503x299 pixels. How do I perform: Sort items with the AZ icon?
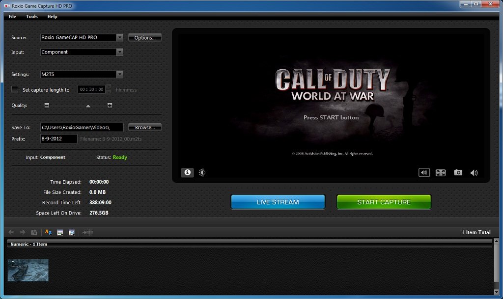tap(48, 232)
